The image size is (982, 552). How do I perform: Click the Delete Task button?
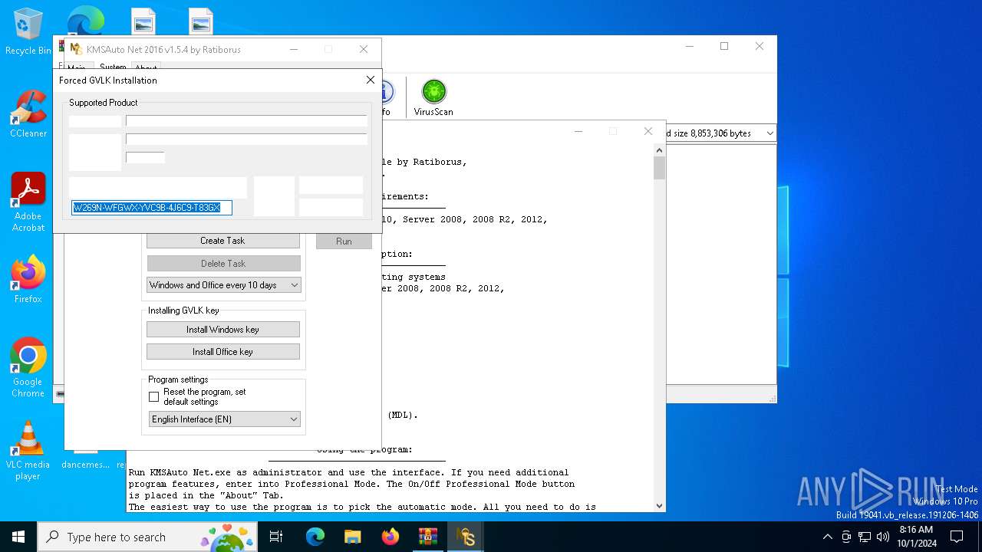tap(223, 264)
